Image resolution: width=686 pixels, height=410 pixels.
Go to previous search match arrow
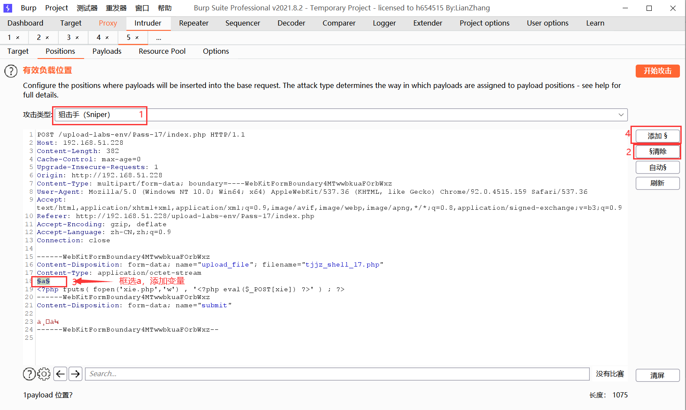[x=60, y=374]
